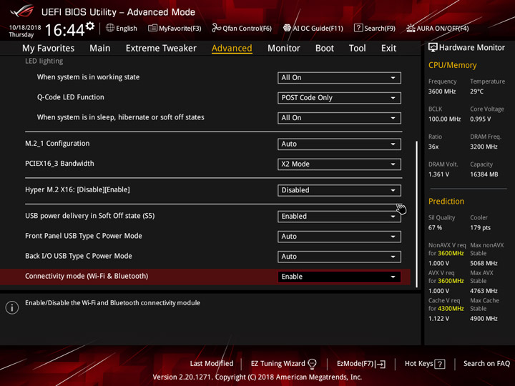Launch EZ Tuning Wizard
This screenshot has height=386, width=515.
tap(278, 364)
